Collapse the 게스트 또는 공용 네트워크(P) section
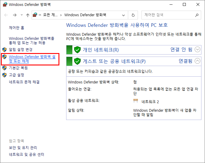Viewport: 205px width, 163px height. (197, 61)
